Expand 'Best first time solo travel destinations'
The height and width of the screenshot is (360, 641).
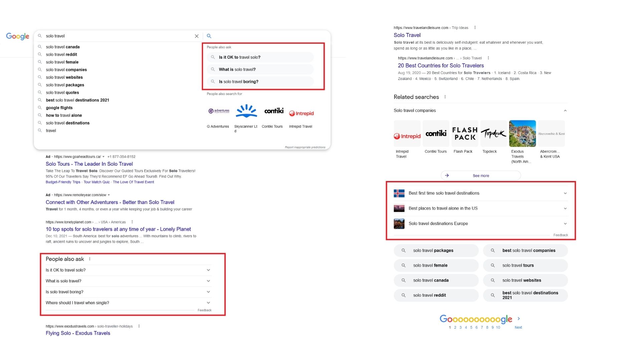[x=481, y=193]
